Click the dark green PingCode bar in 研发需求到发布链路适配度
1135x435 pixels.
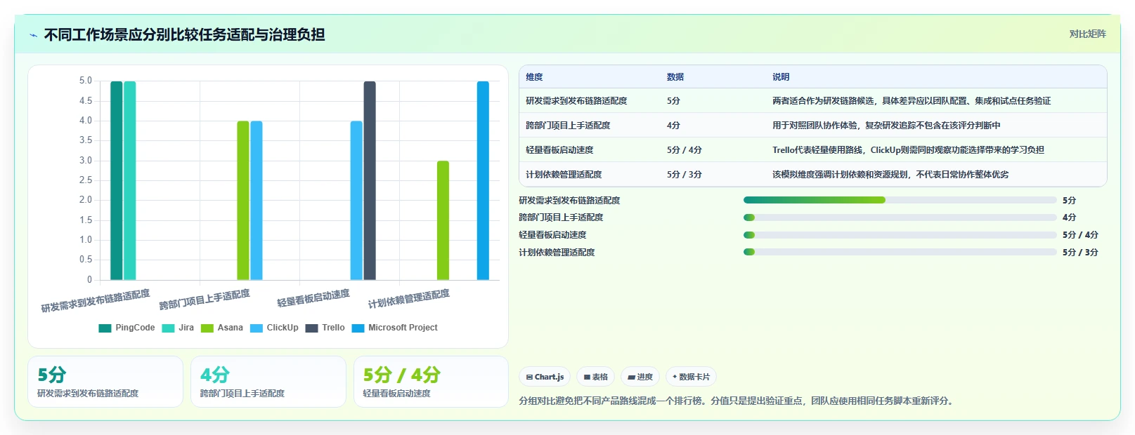pos(117,180)
